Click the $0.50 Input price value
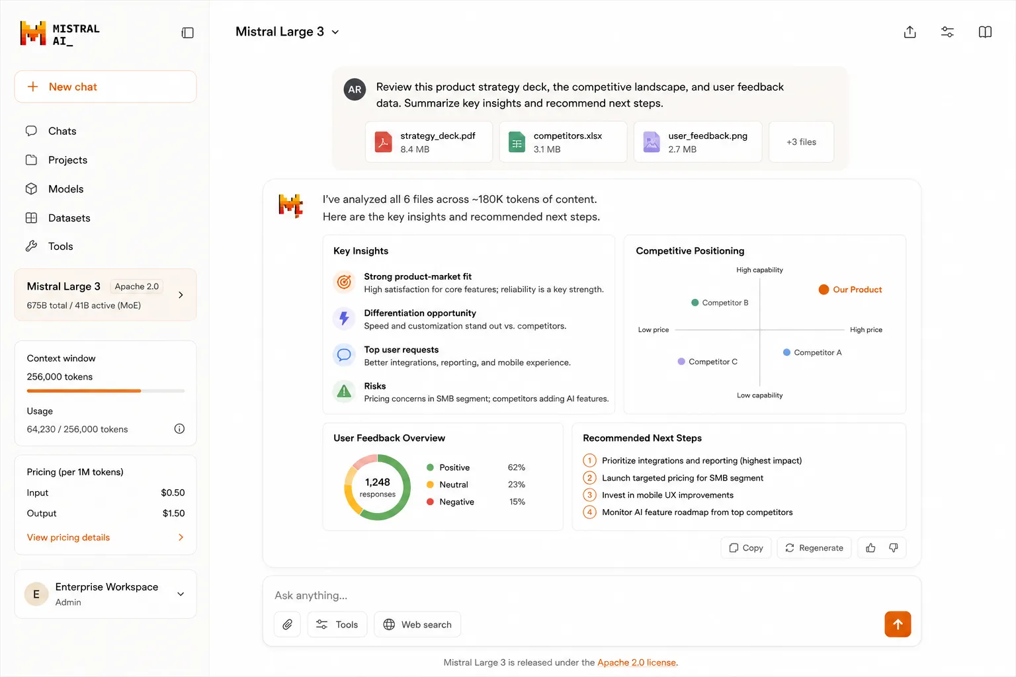Viewport: 1016px width, 677px height. click(173, 493)
